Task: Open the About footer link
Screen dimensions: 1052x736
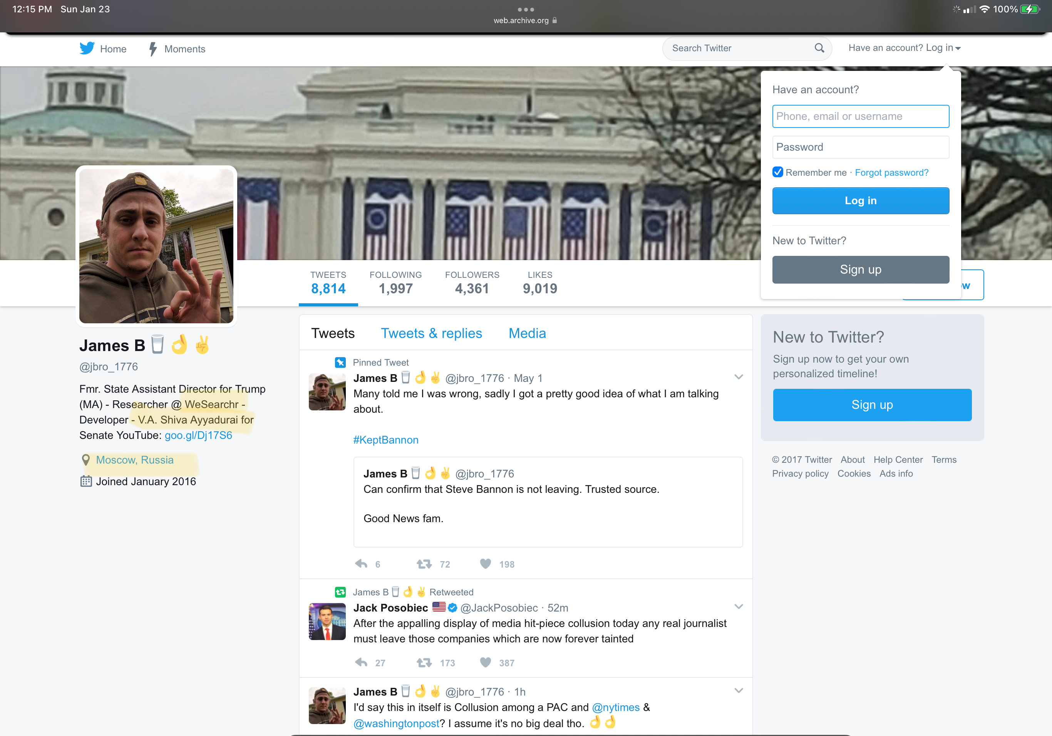Action: (852, 459)
